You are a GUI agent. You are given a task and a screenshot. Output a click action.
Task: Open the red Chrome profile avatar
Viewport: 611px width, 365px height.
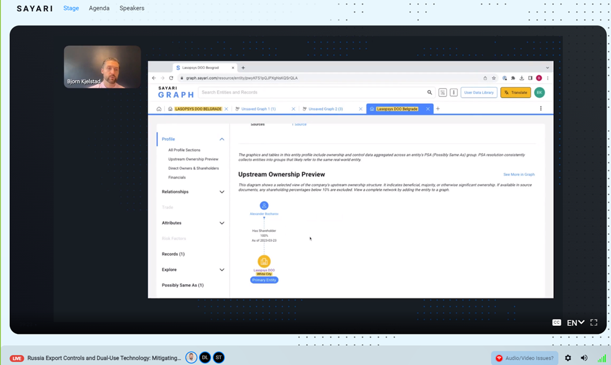pyautogui.click(x=539, y=78)
